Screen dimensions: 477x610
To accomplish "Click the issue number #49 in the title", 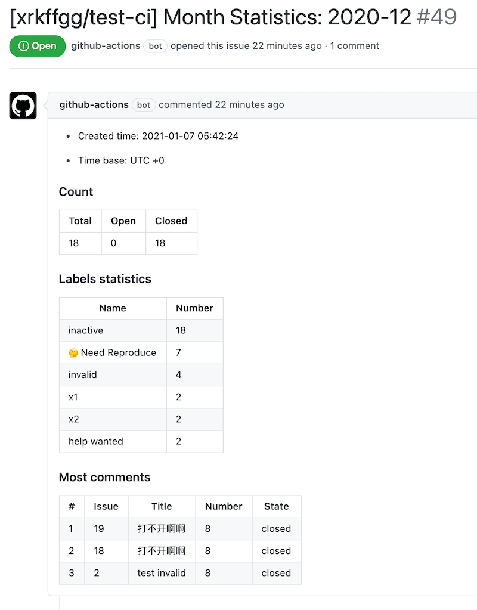I will [x=436, y=17].
